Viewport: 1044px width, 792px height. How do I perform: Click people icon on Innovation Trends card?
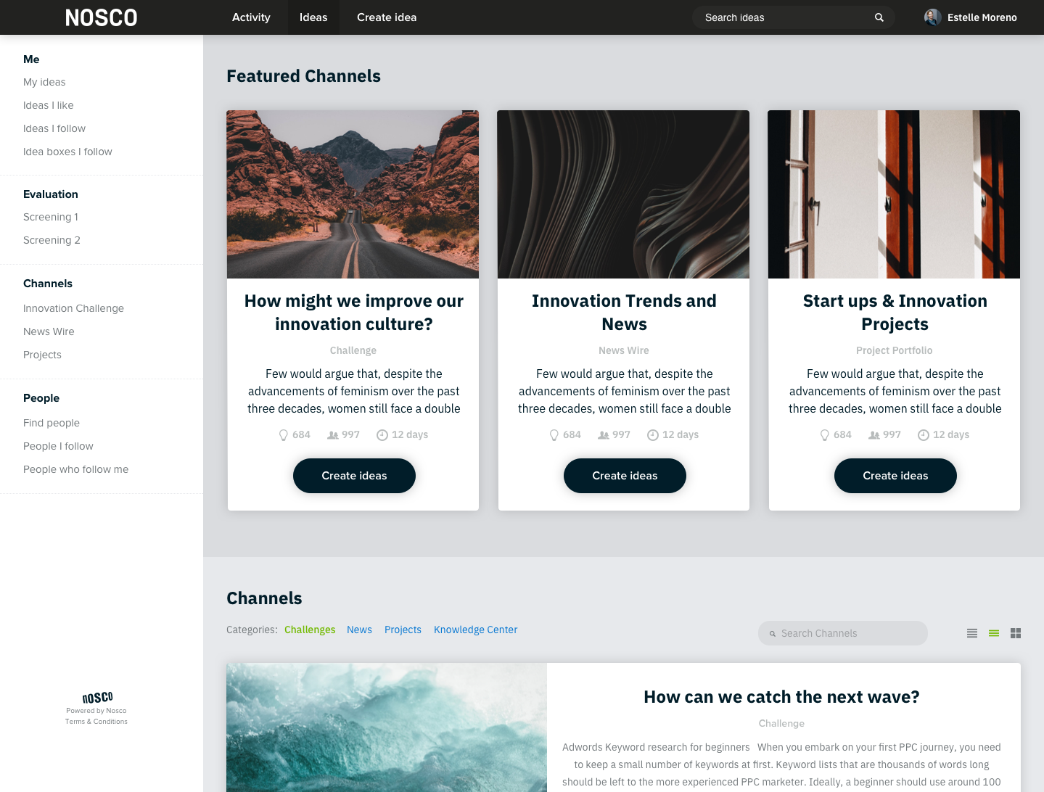point(604,435)
